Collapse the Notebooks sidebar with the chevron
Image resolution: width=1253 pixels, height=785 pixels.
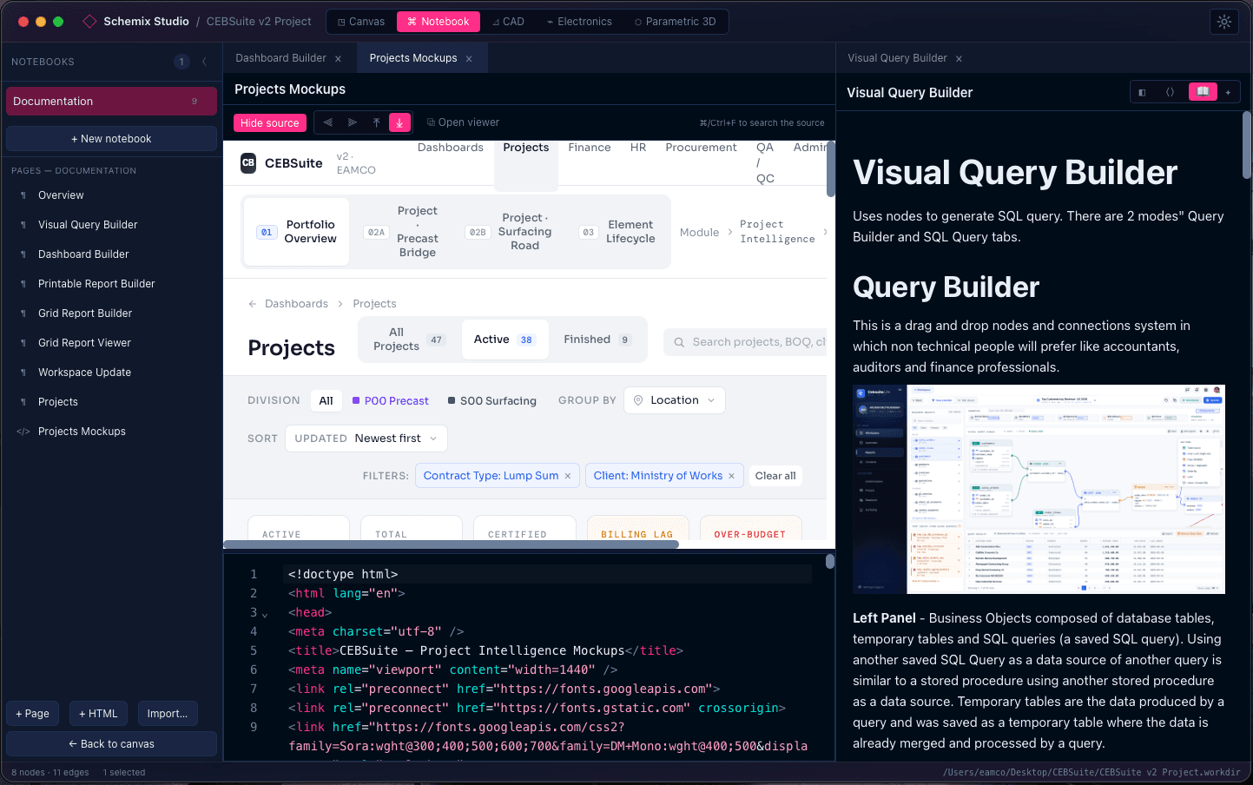pos(204,62)
